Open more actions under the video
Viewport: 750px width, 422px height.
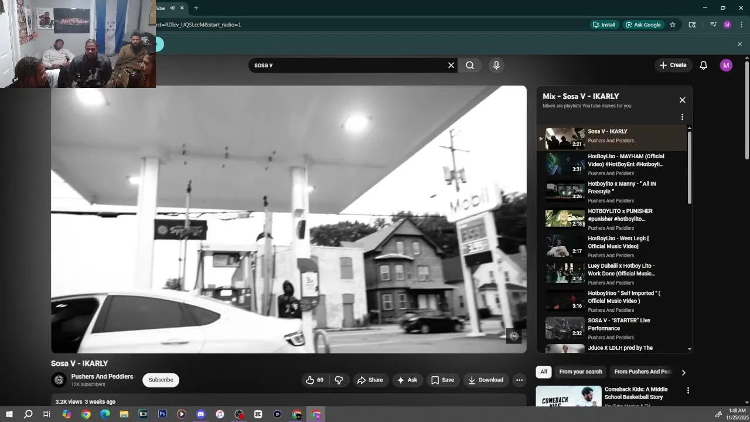point(519,380)
